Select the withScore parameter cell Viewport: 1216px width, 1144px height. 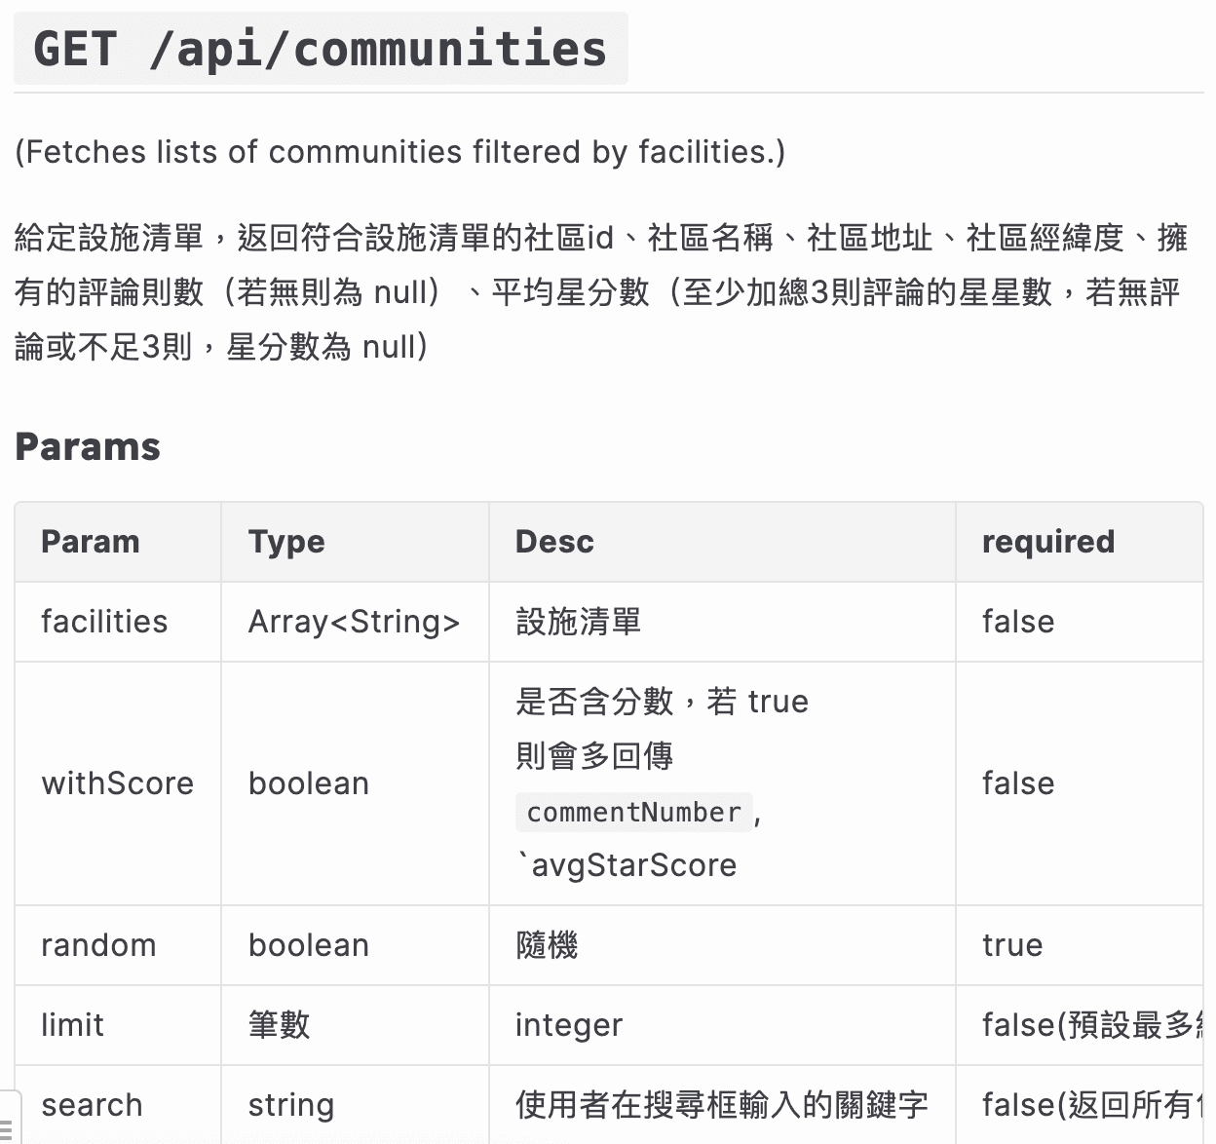pyautogui.click(x=117, y=783)
